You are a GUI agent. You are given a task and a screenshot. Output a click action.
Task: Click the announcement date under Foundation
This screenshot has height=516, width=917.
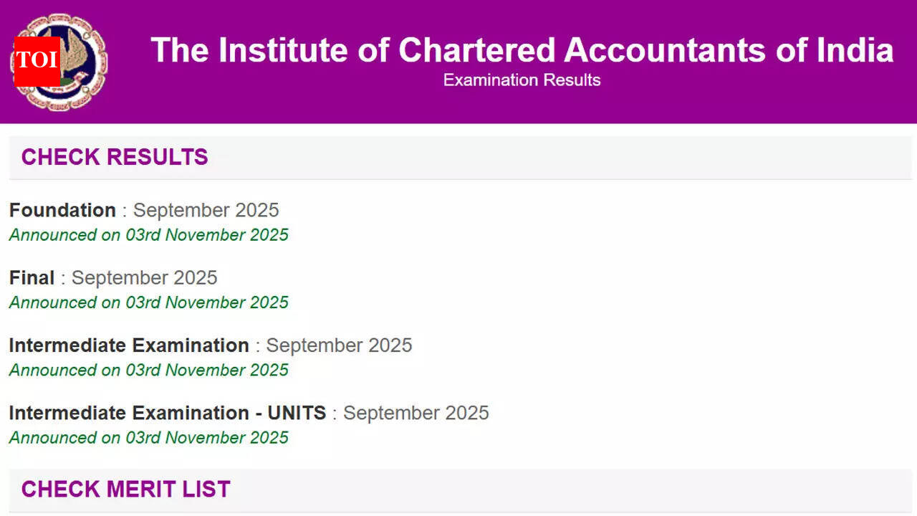click(148, 235)
